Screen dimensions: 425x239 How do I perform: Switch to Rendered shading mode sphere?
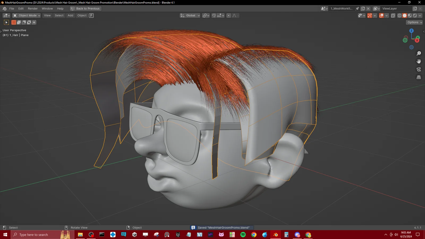414,15
